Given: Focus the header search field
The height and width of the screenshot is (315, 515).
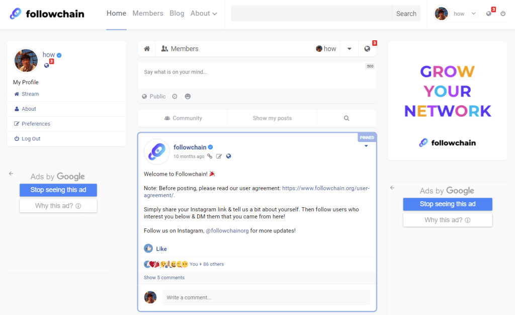Looking at the screenshot, I should tap(311, 14).
